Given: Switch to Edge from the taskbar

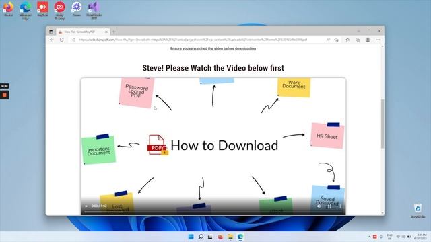Looking at the screenshot, I should tap(240, 237).
